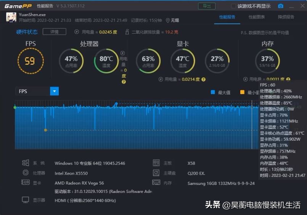The width and height of the screenshot is (307, 215).
Task: Click GPU power usage question mark icon
Action: [x=203, y=79]
